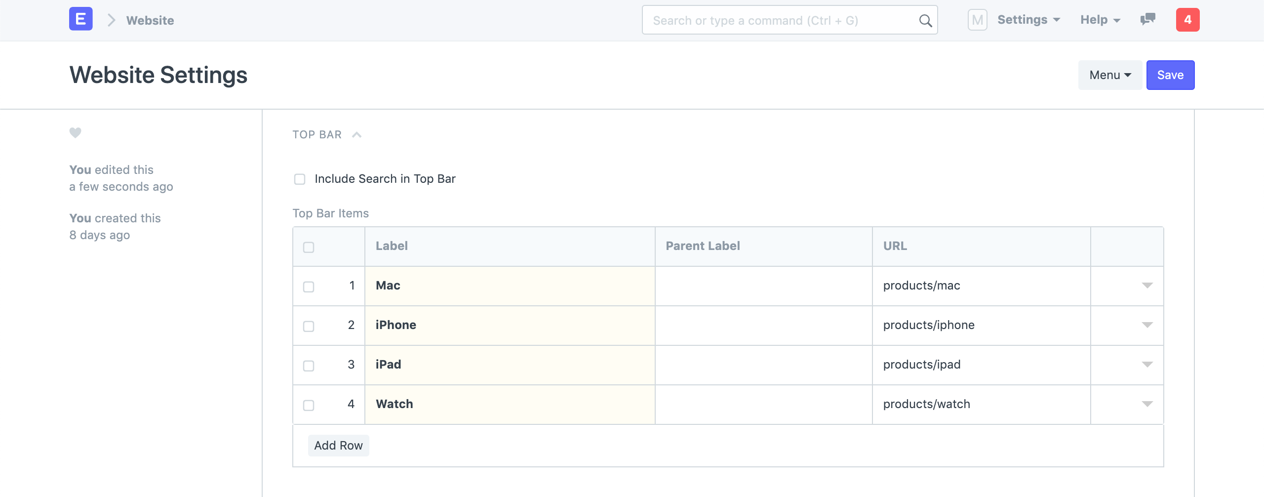
Task: Click the Settings gear dropdown icon
Action: coord(1057,20)
